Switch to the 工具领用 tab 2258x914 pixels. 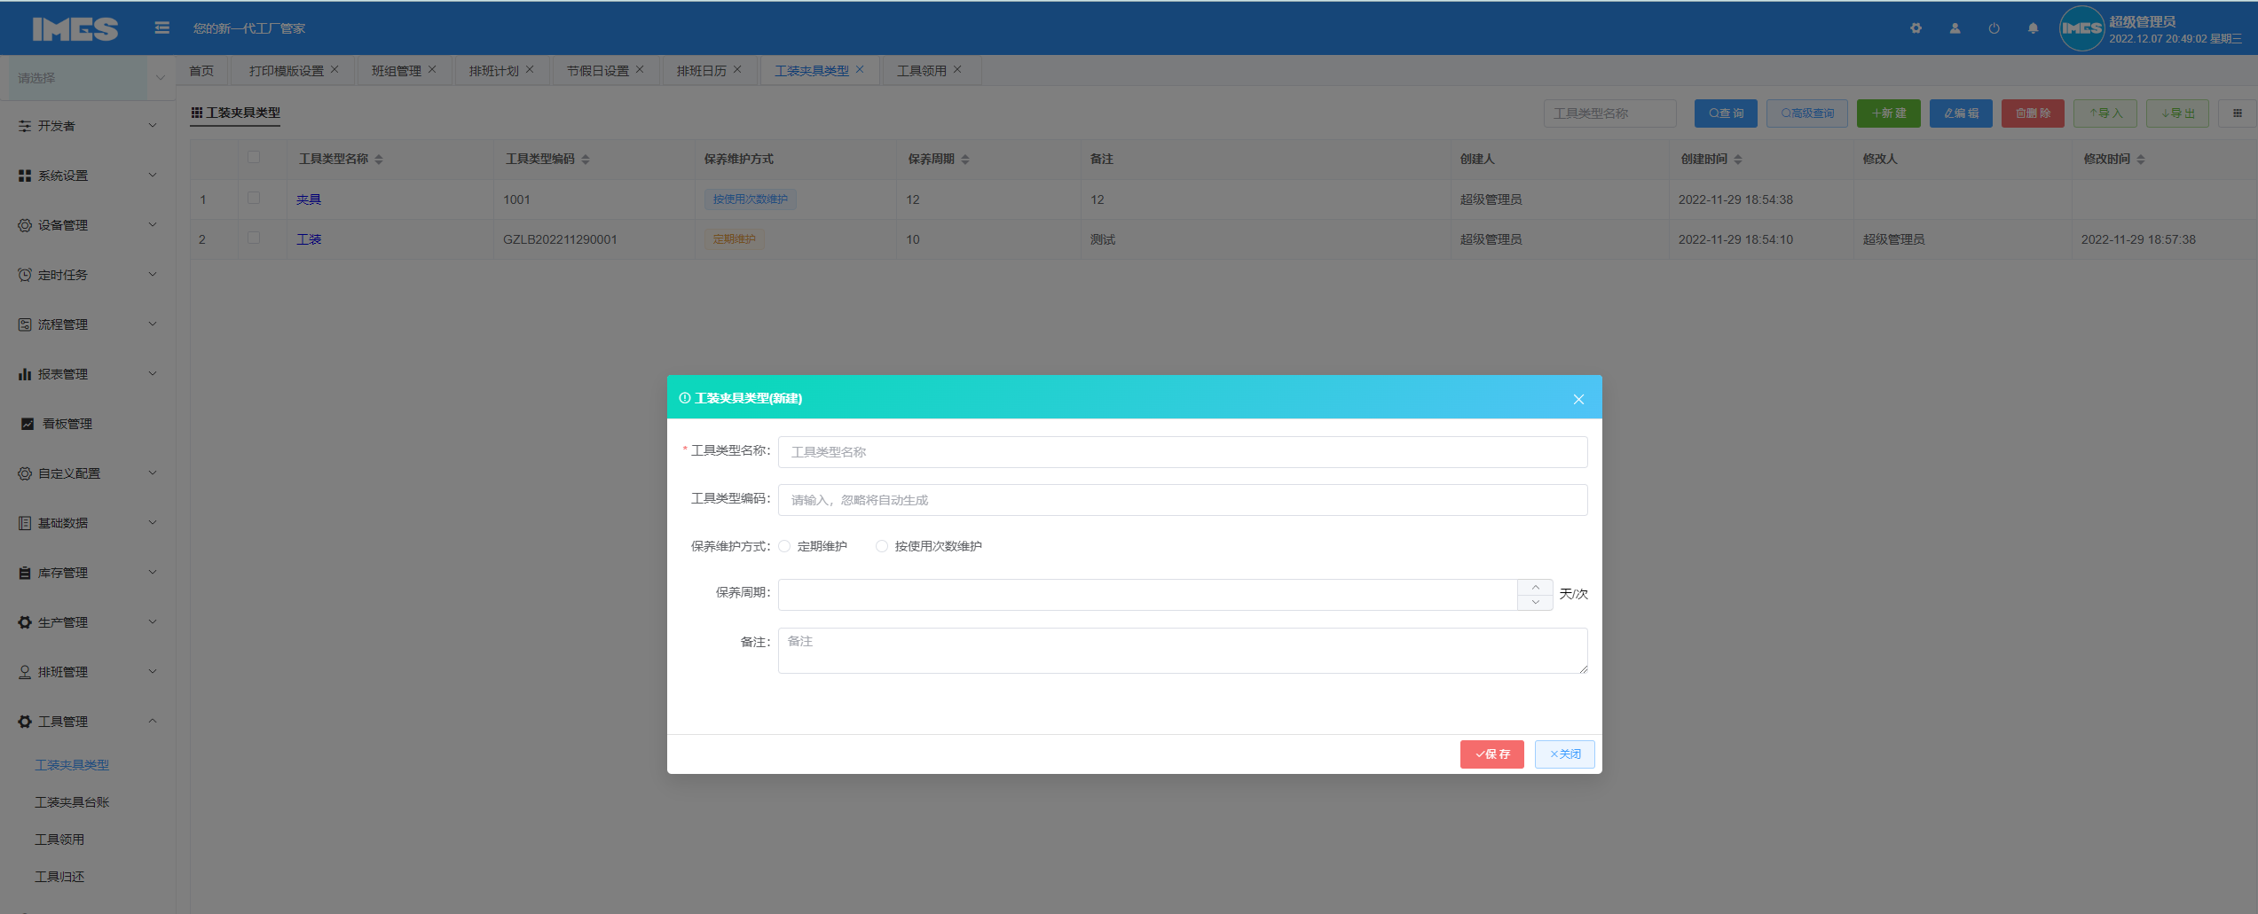point(922,70)
